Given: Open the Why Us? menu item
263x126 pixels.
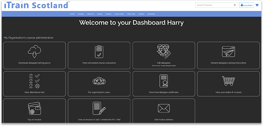Looking at the screenshot, I should coord(91,14).
